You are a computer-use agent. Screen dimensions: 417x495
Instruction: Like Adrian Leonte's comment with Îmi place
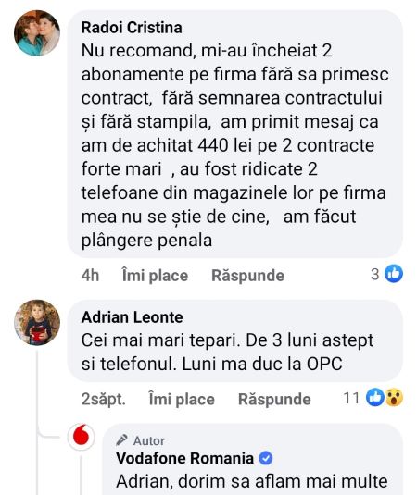pyautogui.click(x=182, y=399)
